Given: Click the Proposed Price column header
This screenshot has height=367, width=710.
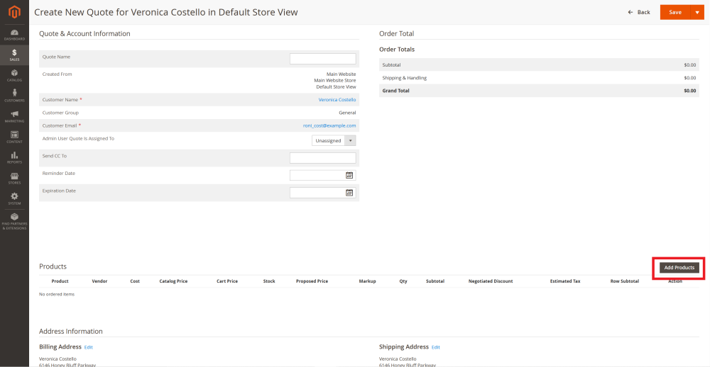Looking at the screenshot, I should [312, 281].
